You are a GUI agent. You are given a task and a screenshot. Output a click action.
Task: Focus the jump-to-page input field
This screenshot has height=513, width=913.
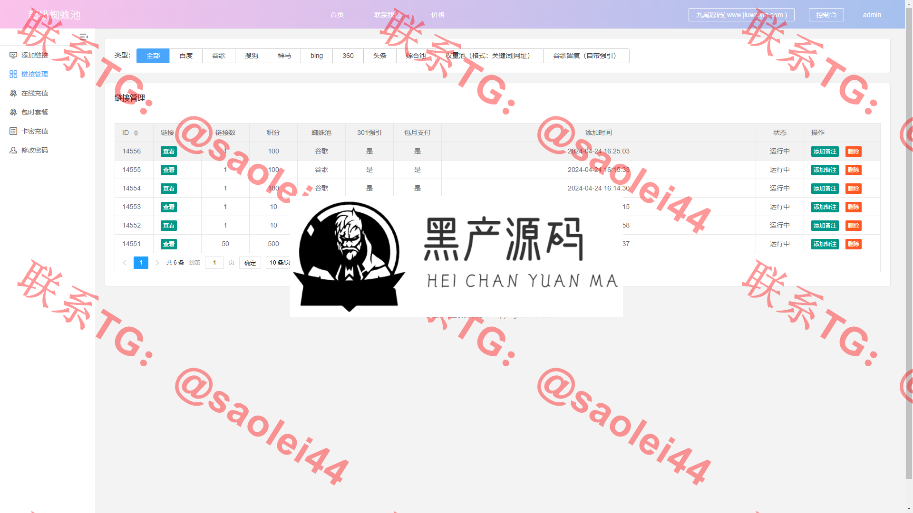[x=214, y=263]
